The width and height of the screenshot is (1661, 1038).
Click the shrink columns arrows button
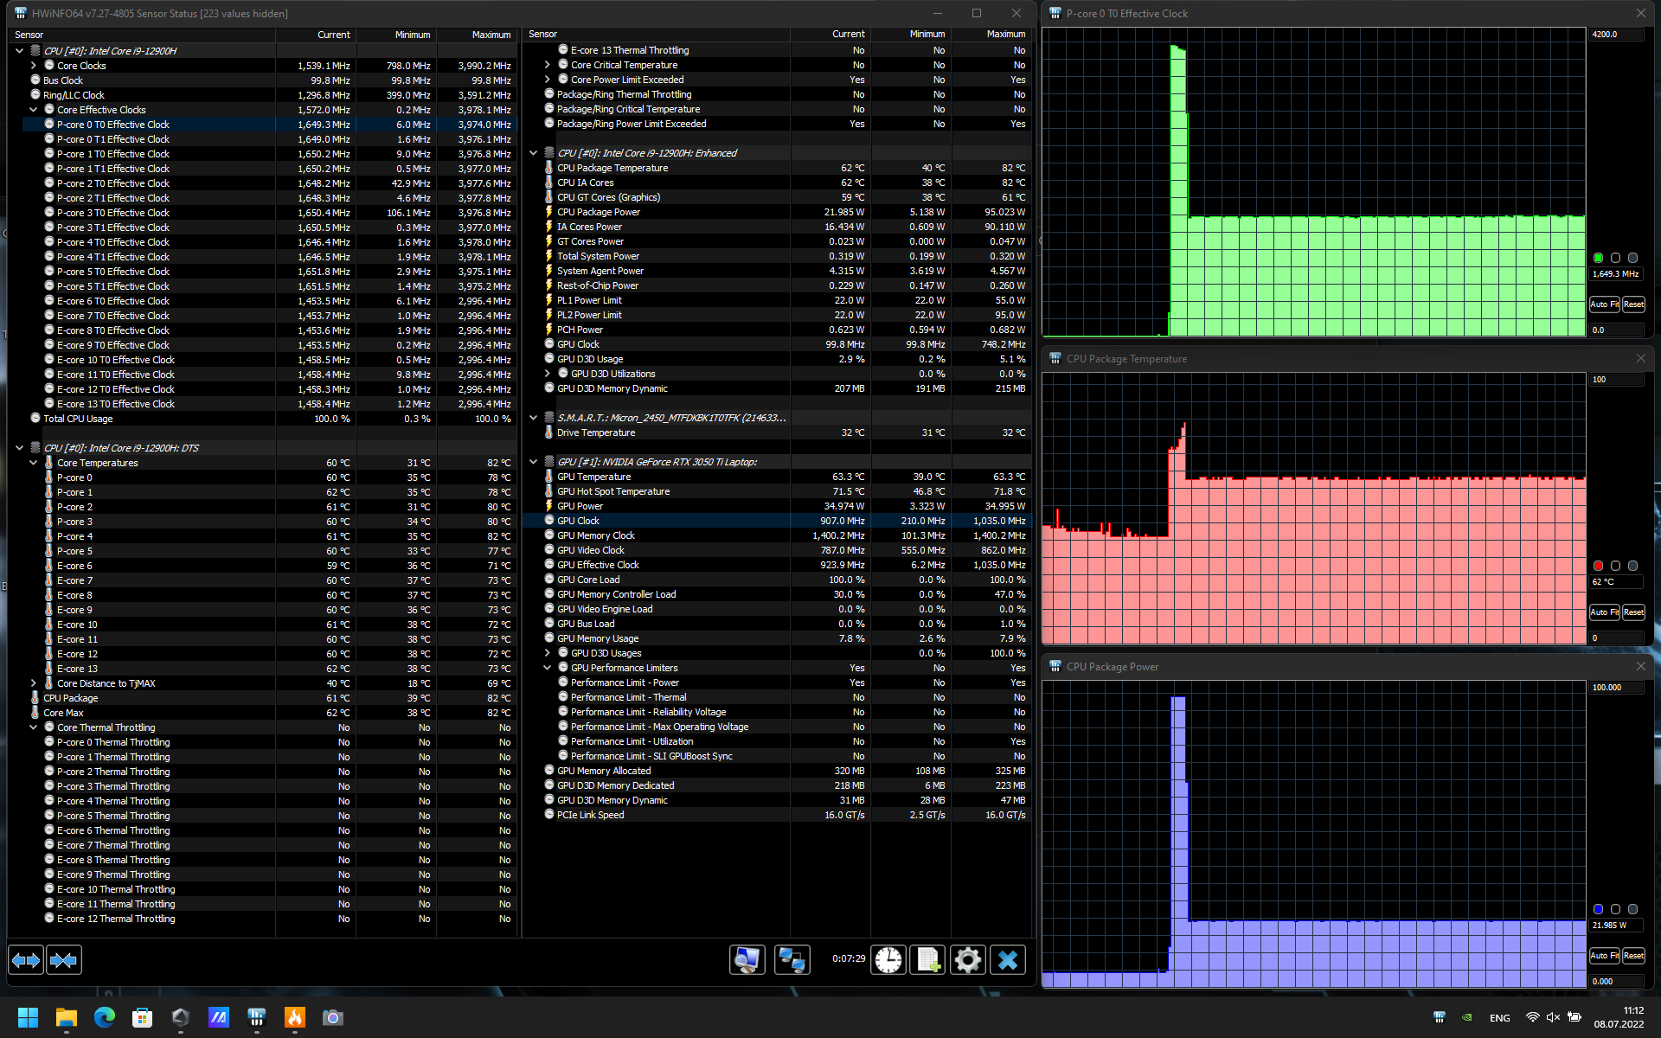[64, 959]
